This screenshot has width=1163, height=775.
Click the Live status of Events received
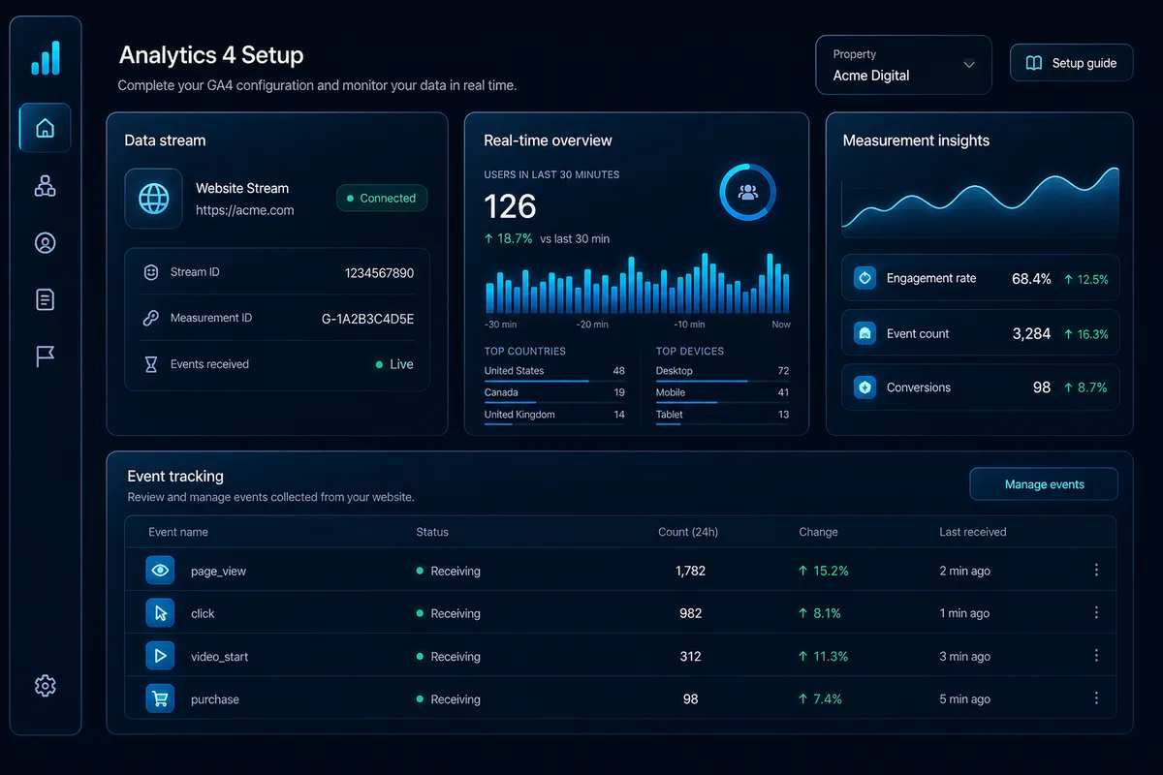pos(394,364)
